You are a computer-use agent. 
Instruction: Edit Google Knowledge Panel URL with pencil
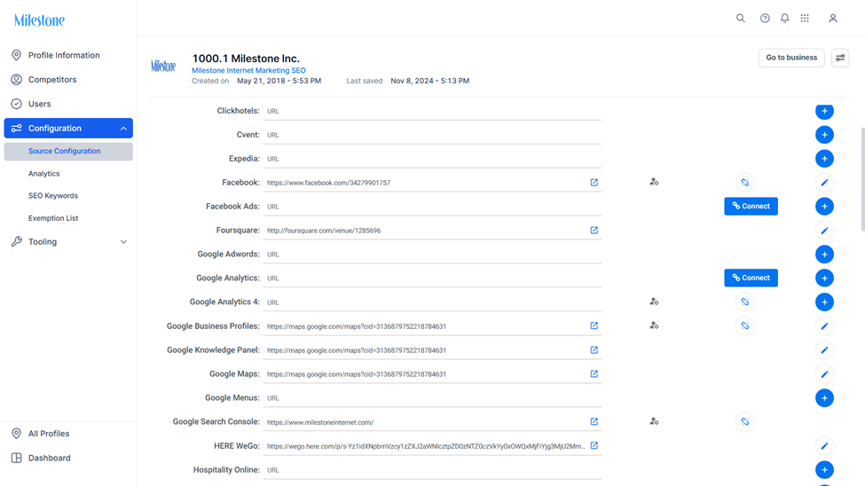coord(824,350)
